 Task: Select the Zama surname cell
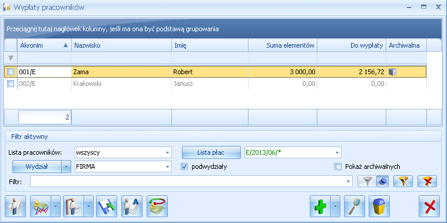tap(121, 72)
